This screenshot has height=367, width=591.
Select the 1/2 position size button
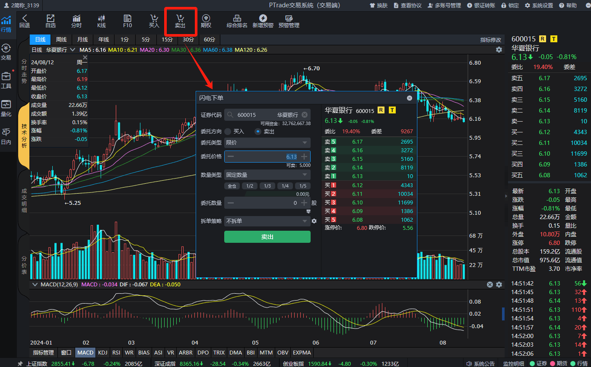249,186
